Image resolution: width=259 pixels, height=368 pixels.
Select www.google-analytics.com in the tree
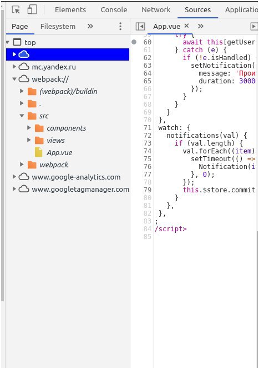click(76, 177)
